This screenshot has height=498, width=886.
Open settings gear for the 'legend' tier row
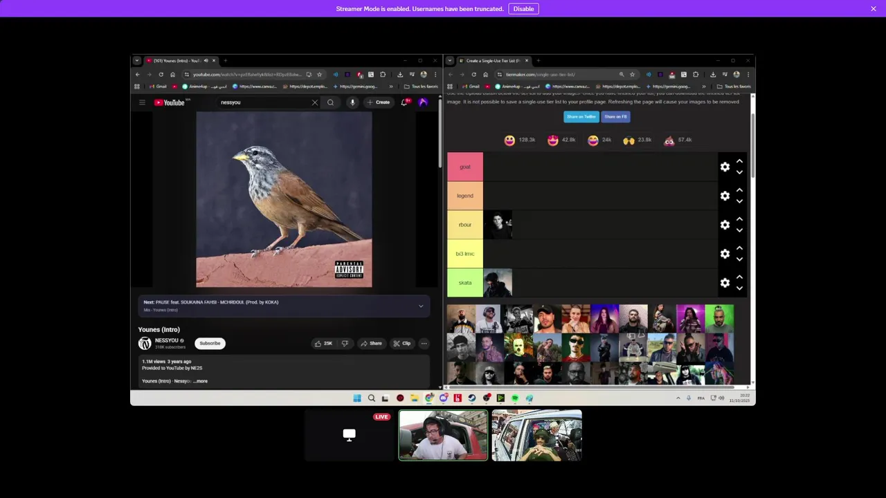(725, 196)
